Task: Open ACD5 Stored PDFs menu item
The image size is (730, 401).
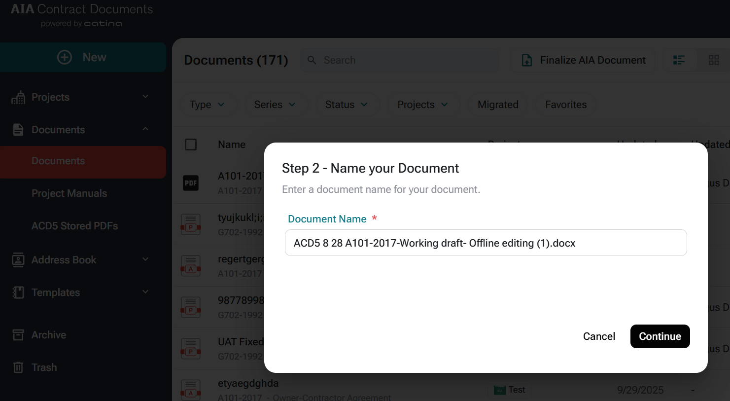Action: (74, 226)
